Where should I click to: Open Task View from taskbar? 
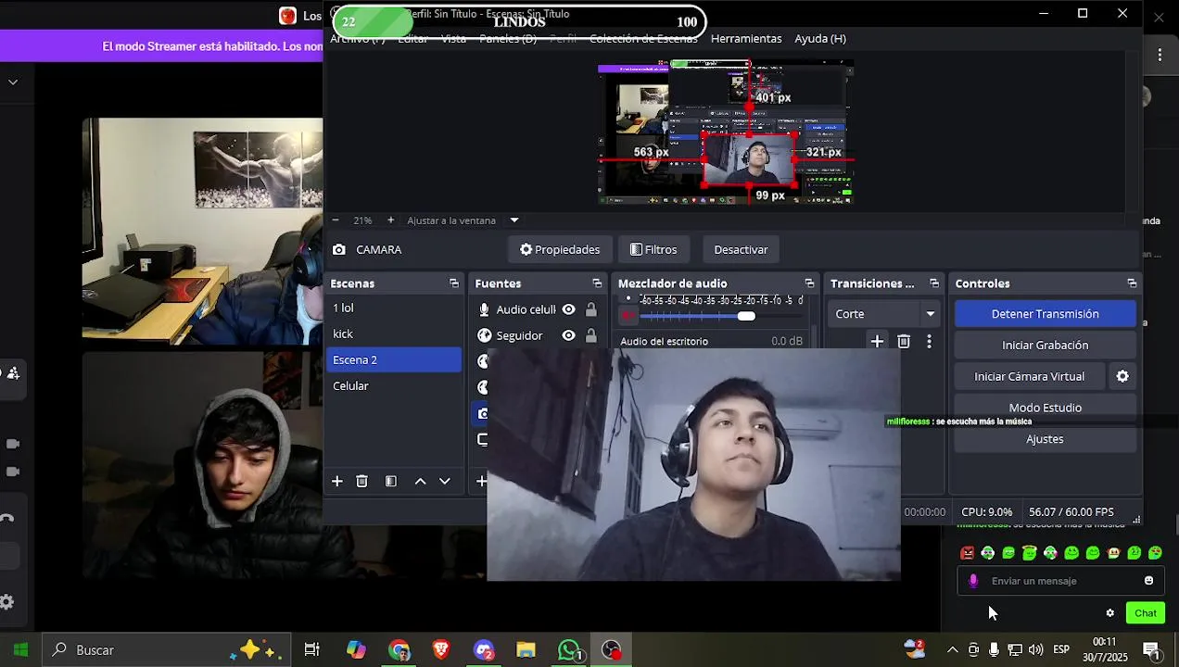tap(312, 650)
